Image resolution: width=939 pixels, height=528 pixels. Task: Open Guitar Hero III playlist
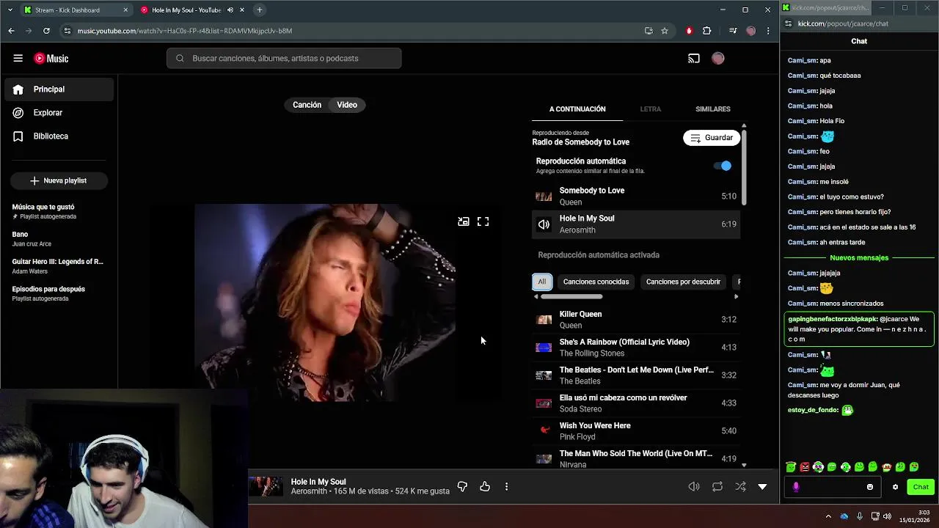tap(59, 266)
